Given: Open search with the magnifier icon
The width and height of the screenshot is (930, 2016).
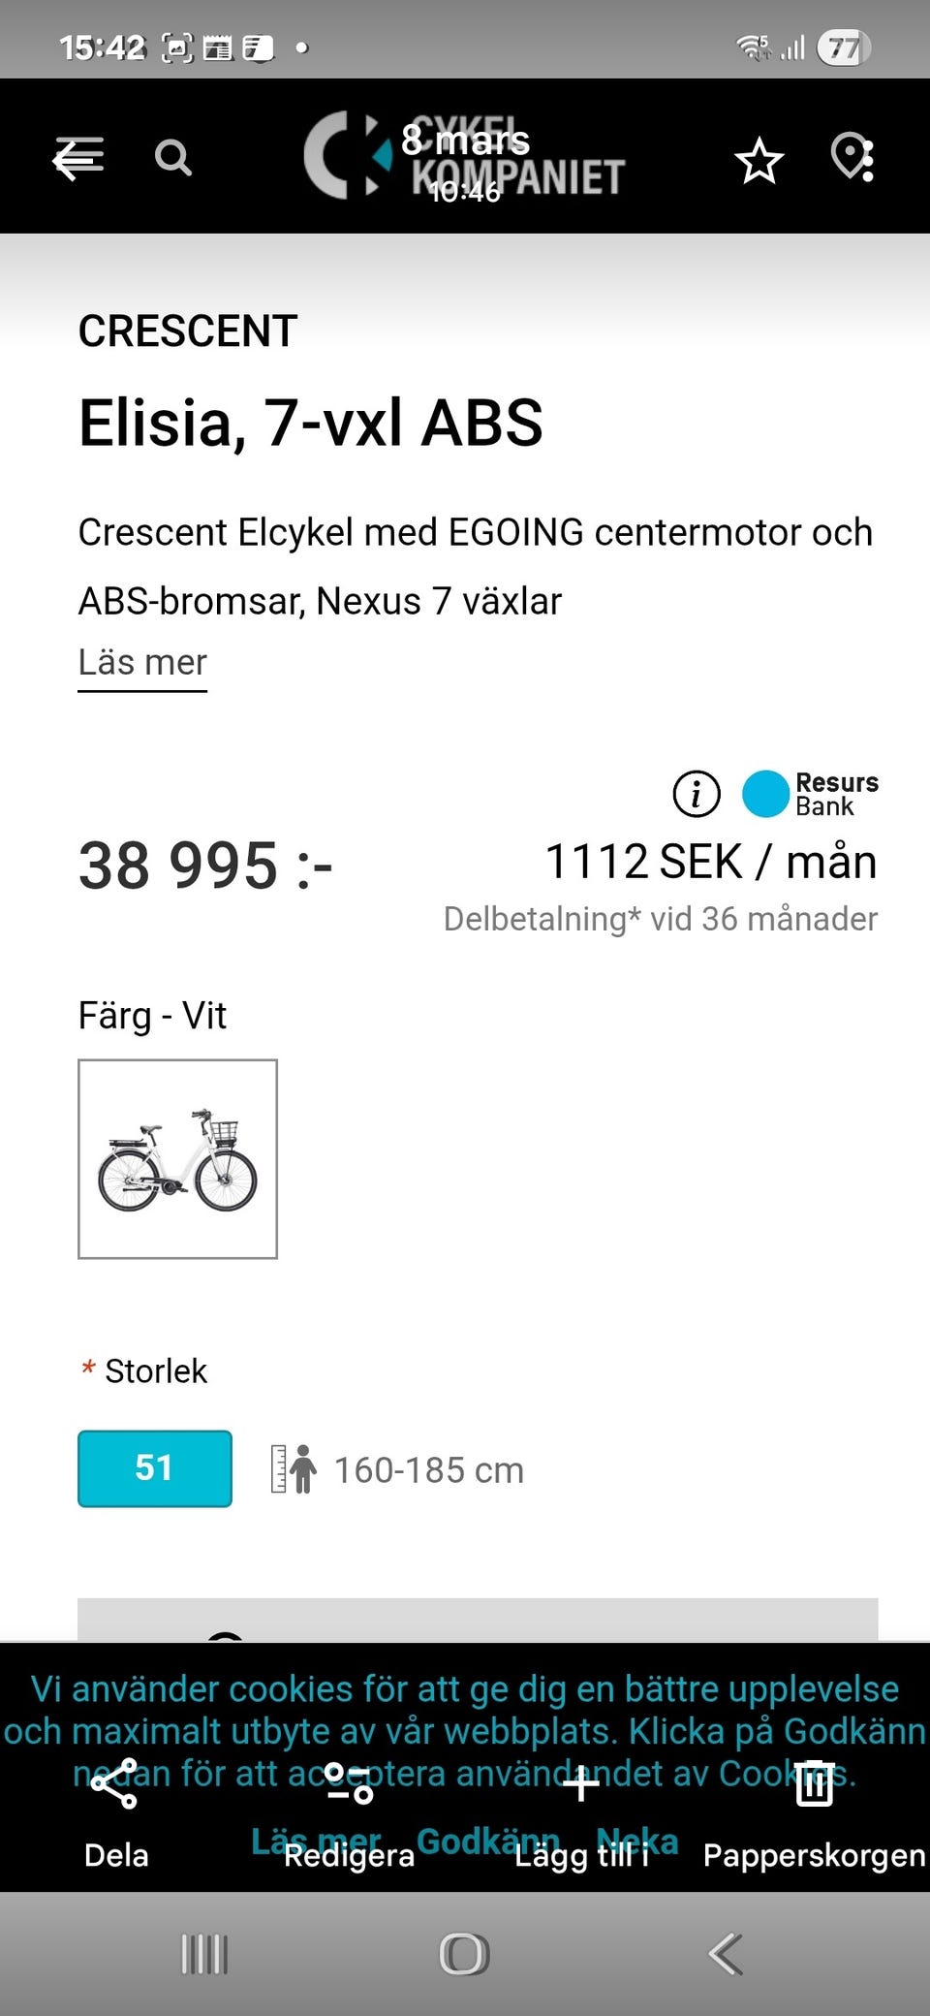Looking at the screenshot, I should pos(173,157).
